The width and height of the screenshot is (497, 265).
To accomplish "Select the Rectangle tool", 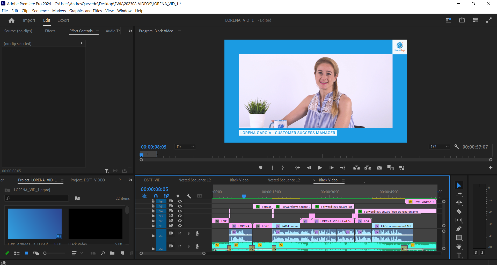I will [x=459, y=238].
